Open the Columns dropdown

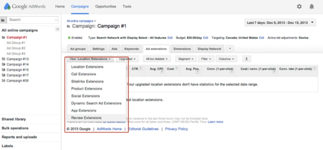(226, 59)
